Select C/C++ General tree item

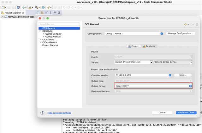pyautogui.click(x=50, y=42)
